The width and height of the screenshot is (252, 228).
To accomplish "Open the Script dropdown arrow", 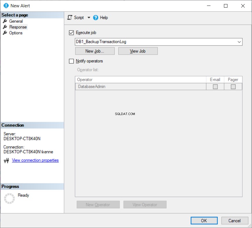I will (x=89, y=18).
